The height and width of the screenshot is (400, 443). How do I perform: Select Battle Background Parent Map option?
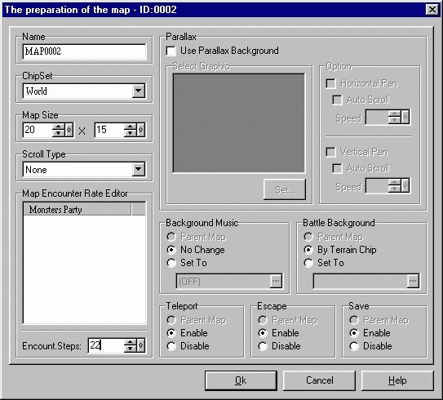click(308, 237)
